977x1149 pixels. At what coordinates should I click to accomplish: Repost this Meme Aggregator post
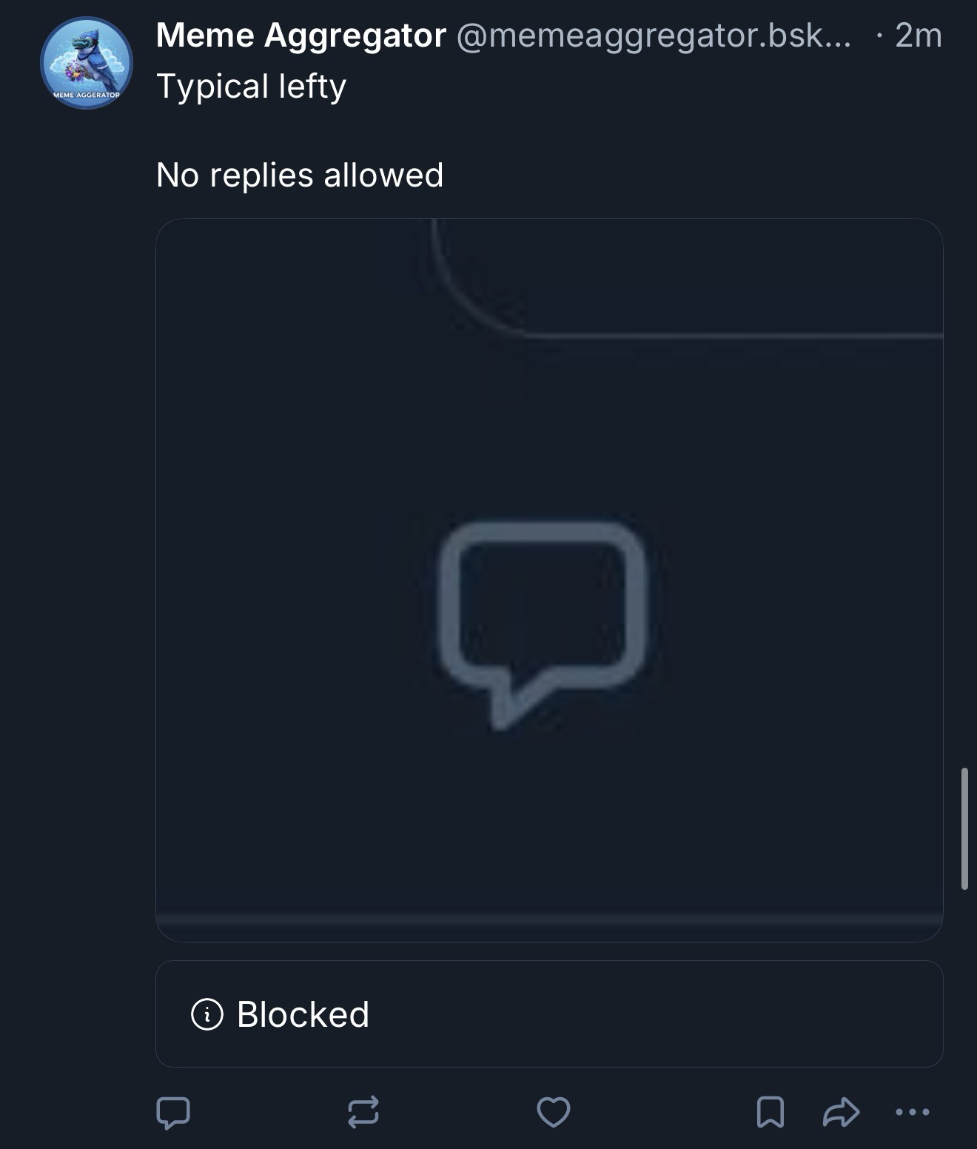(363, 1112)
